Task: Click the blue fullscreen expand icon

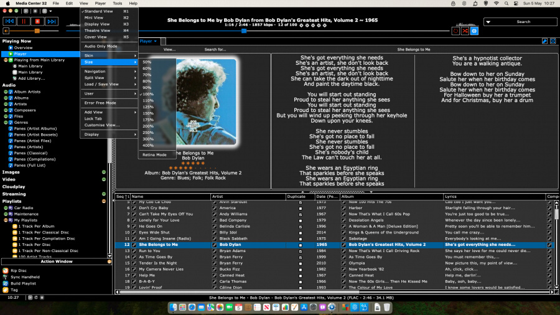Action: point(553,42)
